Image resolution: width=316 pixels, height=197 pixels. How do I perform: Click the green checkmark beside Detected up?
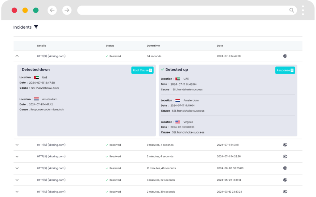pyautogui.click(x=163, y=70)
